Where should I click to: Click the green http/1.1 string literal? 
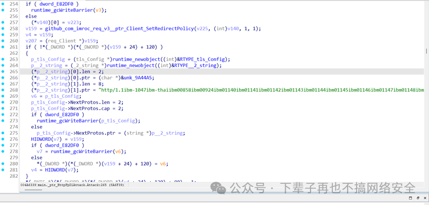pyautogui.click(x=261, y=90)
